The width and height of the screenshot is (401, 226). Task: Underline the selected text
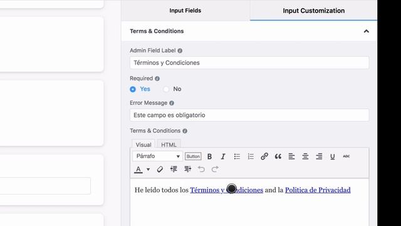(x=333, y=156)
